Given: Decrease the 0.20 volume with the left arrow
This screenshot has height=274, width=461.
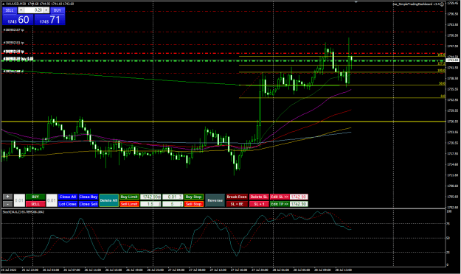Looking at the screenshot, I should [21, 10].
